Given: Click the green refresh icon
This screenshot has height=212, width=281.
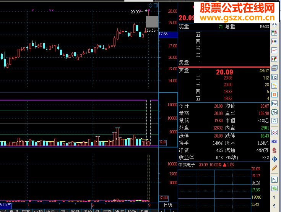Looking at the screenshot, I should click(x=275, y=188).
